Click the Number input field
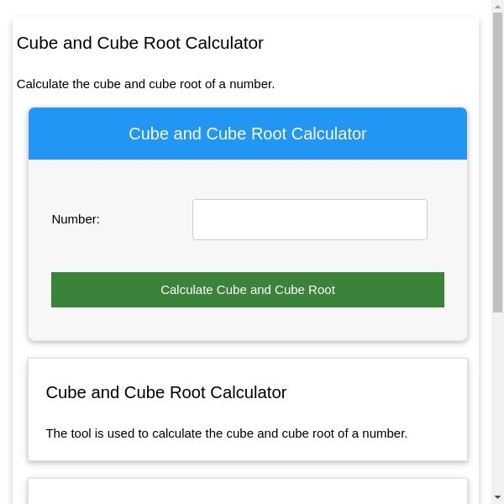 (309, 219)
